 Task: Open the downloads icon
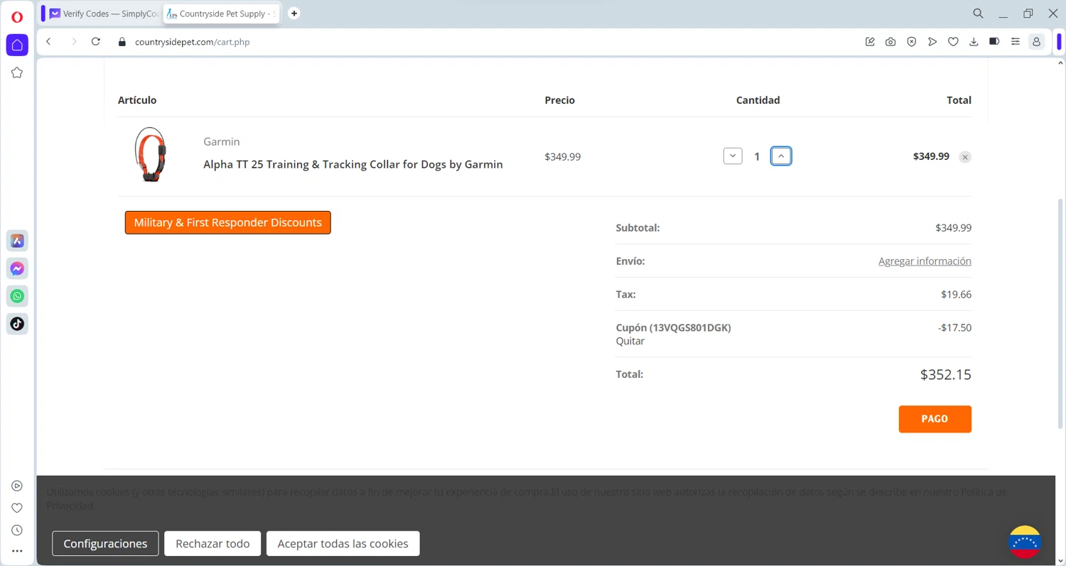974,42
